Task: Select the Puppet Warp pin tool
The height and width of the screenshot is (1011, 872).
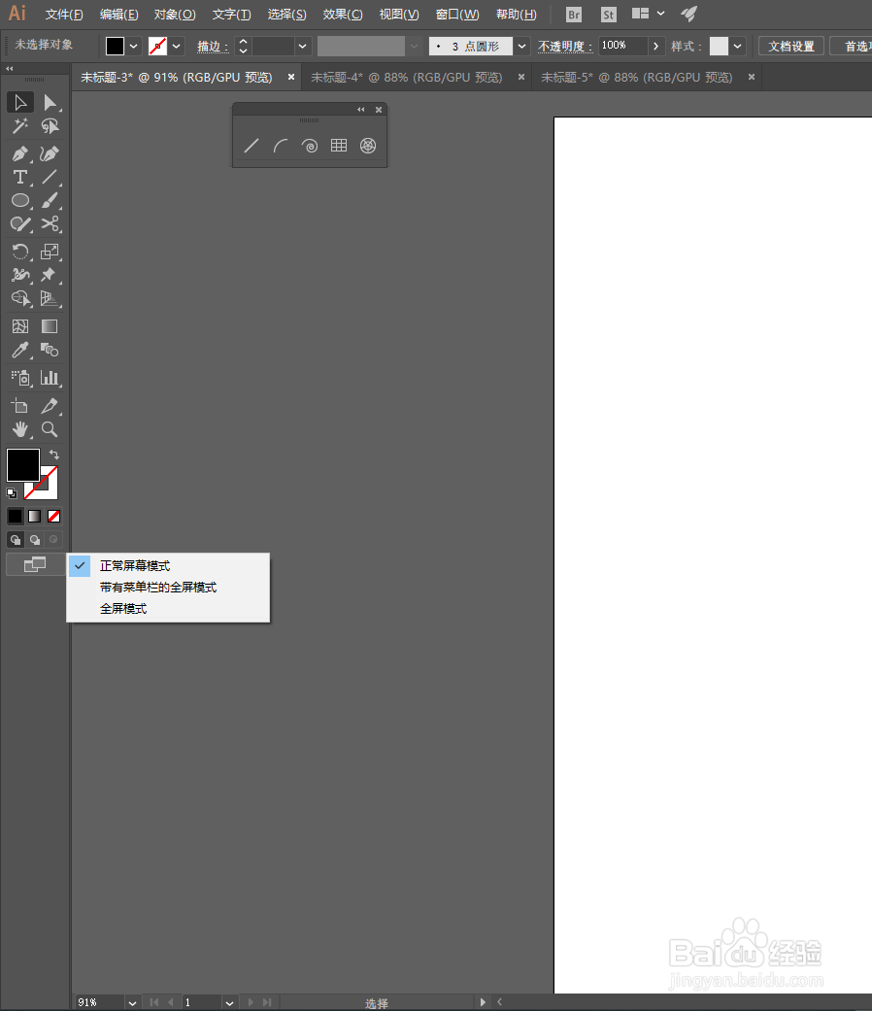Action: click(50, 275)
